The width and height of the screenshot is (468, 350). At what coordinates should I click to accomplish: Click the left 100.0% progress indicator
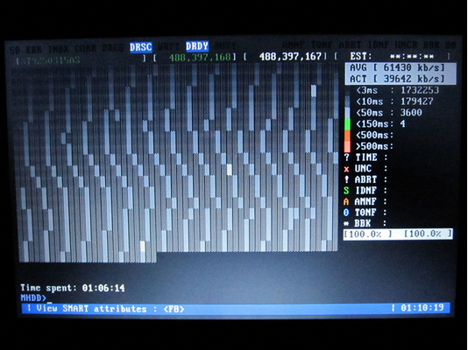368,234
